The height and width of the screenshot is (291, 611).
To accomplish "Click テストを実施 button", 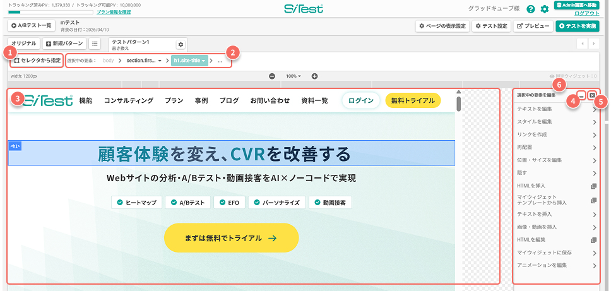I will [x=578, y=26].
